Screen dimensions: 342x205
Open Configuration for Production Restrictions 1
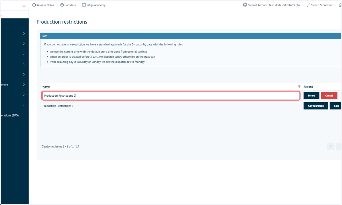pyautogui.click(x=316, y=106)
